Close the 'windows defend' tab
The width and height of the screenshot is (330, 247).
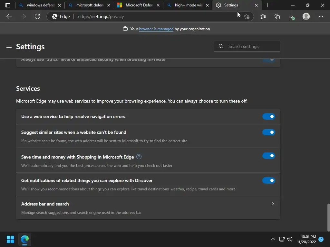[59, 5]
